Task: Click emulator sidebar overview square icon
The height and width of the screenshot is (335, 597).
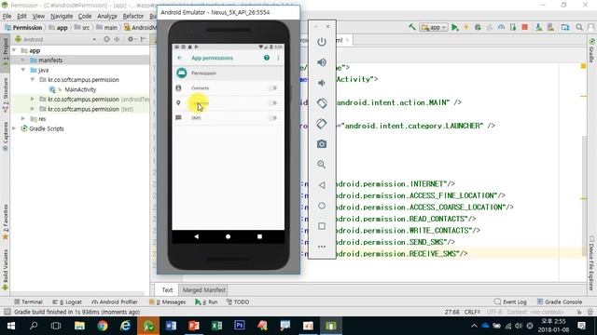Action: click(322, 226)
